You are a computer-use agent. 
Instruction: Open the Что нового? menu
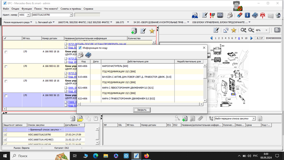coord(51,9)
